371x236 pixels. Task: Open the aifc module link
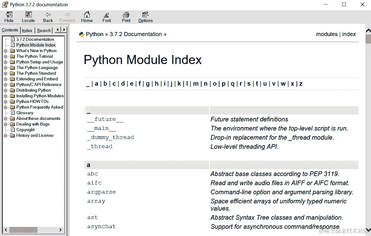[94, 183]
